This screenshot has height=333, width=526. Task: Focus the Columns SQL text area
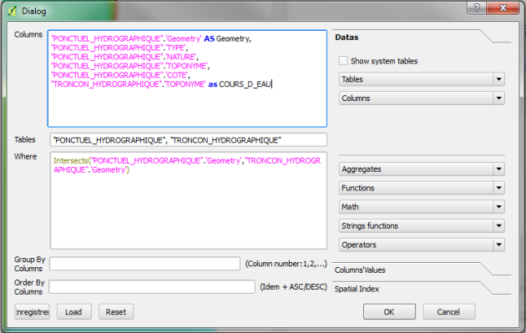187,78
